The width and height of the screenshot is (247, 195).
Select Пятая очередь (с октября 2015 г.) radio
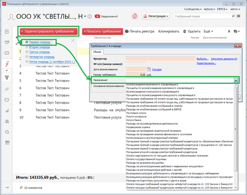pos(27,62)
